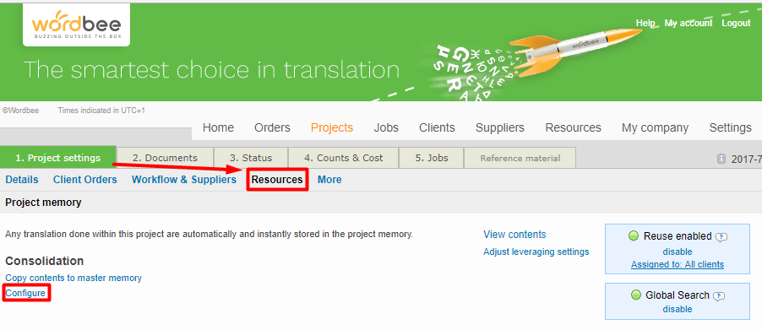Open the Settings menu item
Screen dimensions: 762x330
[730, 127]
